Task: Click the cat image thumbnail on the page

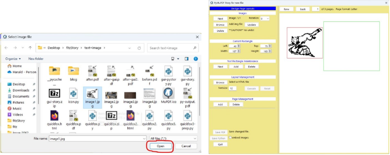Action: tap(305, 43)
